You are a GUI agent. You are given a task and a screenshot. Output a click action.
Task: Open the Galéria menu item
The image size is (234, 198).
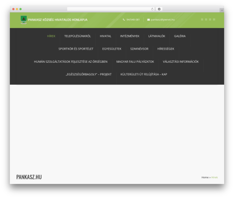point(180,36)
